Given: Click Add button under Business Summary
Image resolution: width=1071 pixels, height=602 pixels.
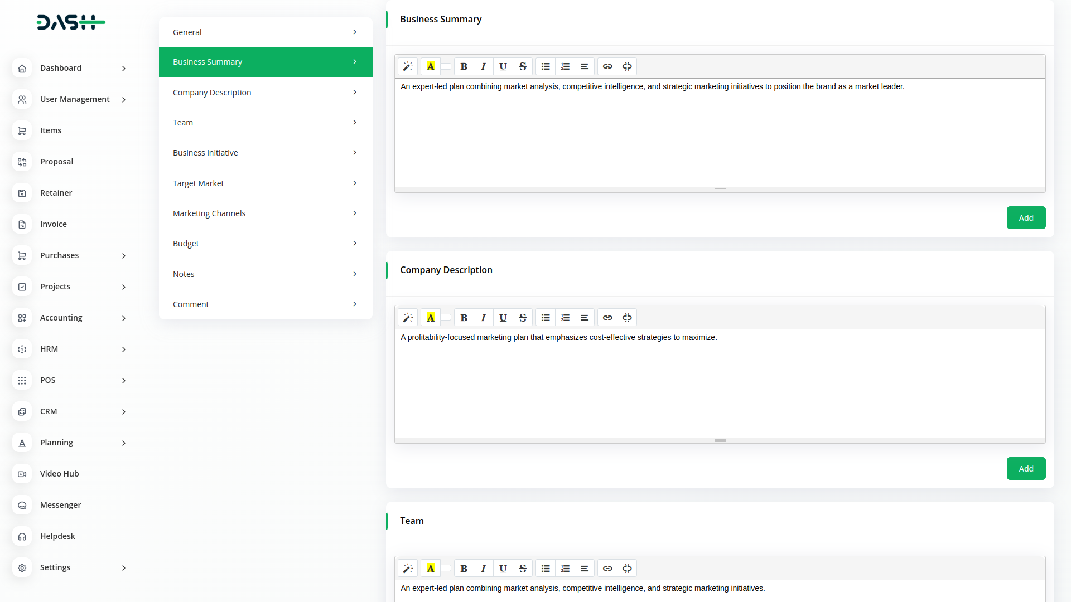Looking at the screenshot, I should coord(1026,218).
